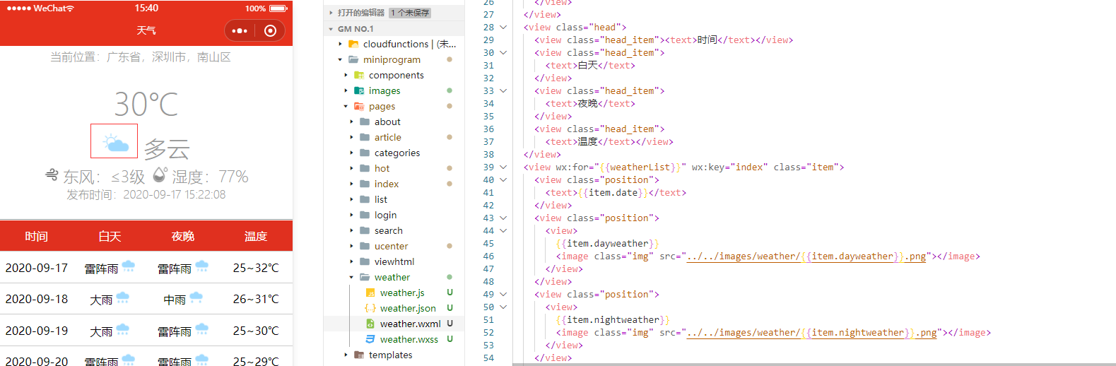Open the list folder

[x=381, y=199]
